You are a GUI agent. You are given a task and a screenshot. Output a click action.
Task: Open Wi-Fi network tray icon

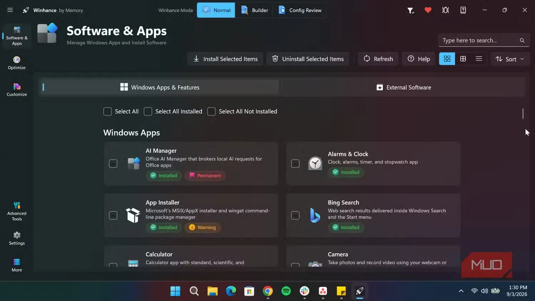[474, 291]
